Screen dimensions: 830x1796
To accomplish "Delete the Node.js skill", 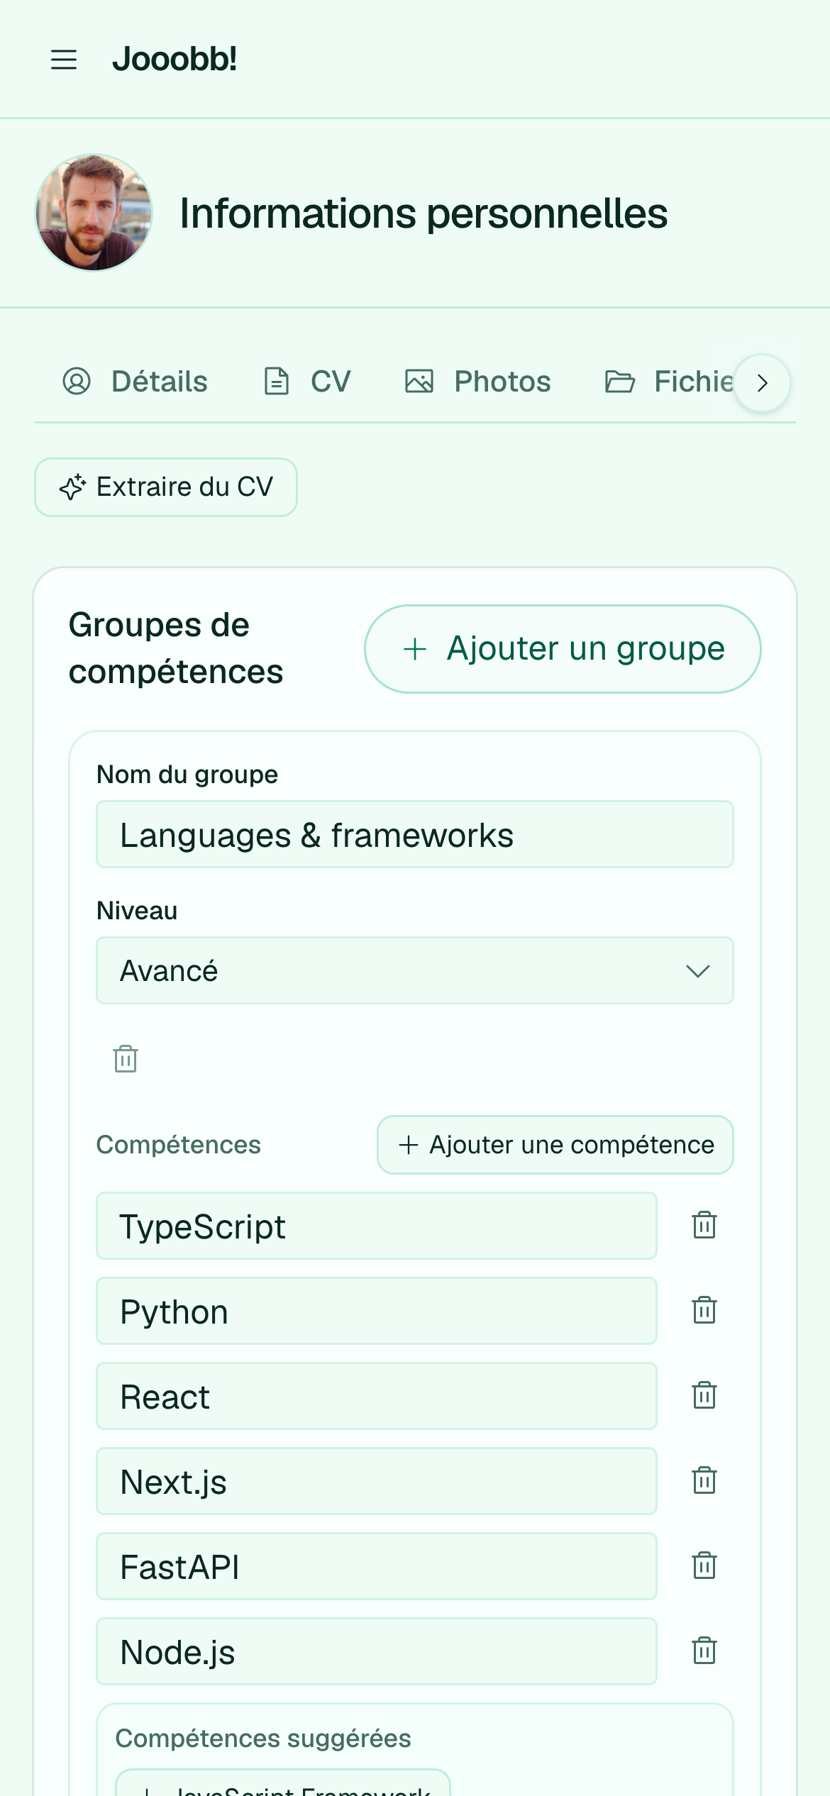I will click(x=704, y=1651).
